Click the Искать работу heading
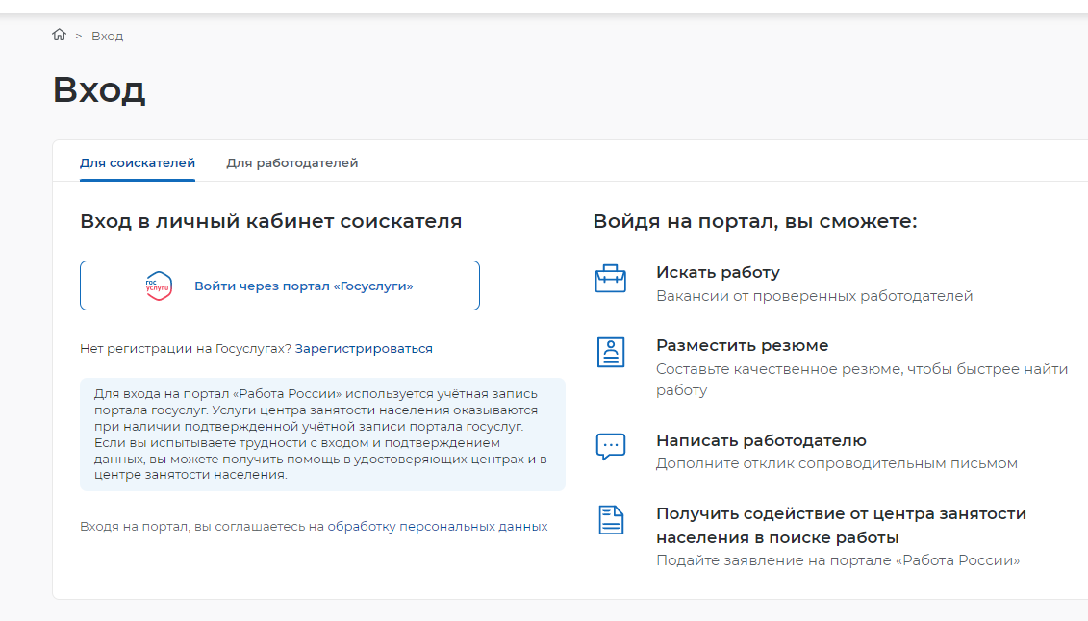 718,272
